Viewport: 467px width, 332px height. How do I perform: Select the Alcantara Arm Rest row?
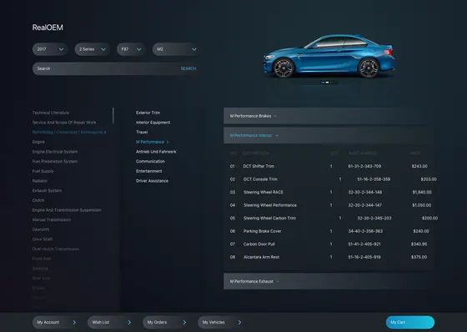(x=329, y=257)
